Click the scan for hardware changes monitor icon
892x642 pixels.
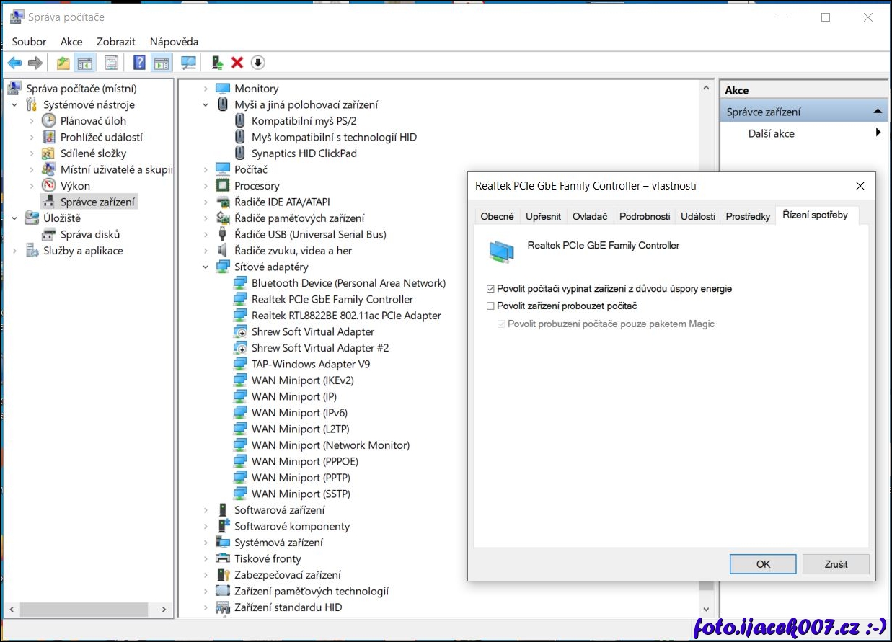pos(188,63)
